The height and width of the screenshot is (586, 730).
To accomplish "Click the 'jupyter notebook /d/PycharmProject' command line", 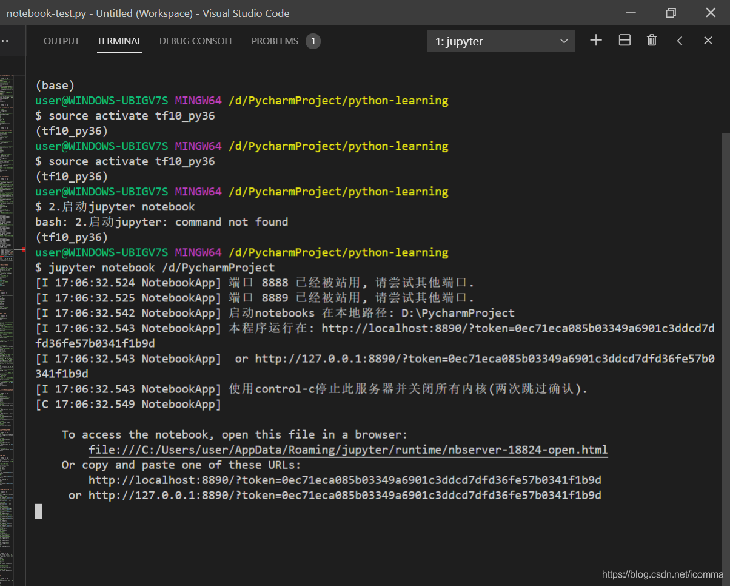I will (155, 268).
